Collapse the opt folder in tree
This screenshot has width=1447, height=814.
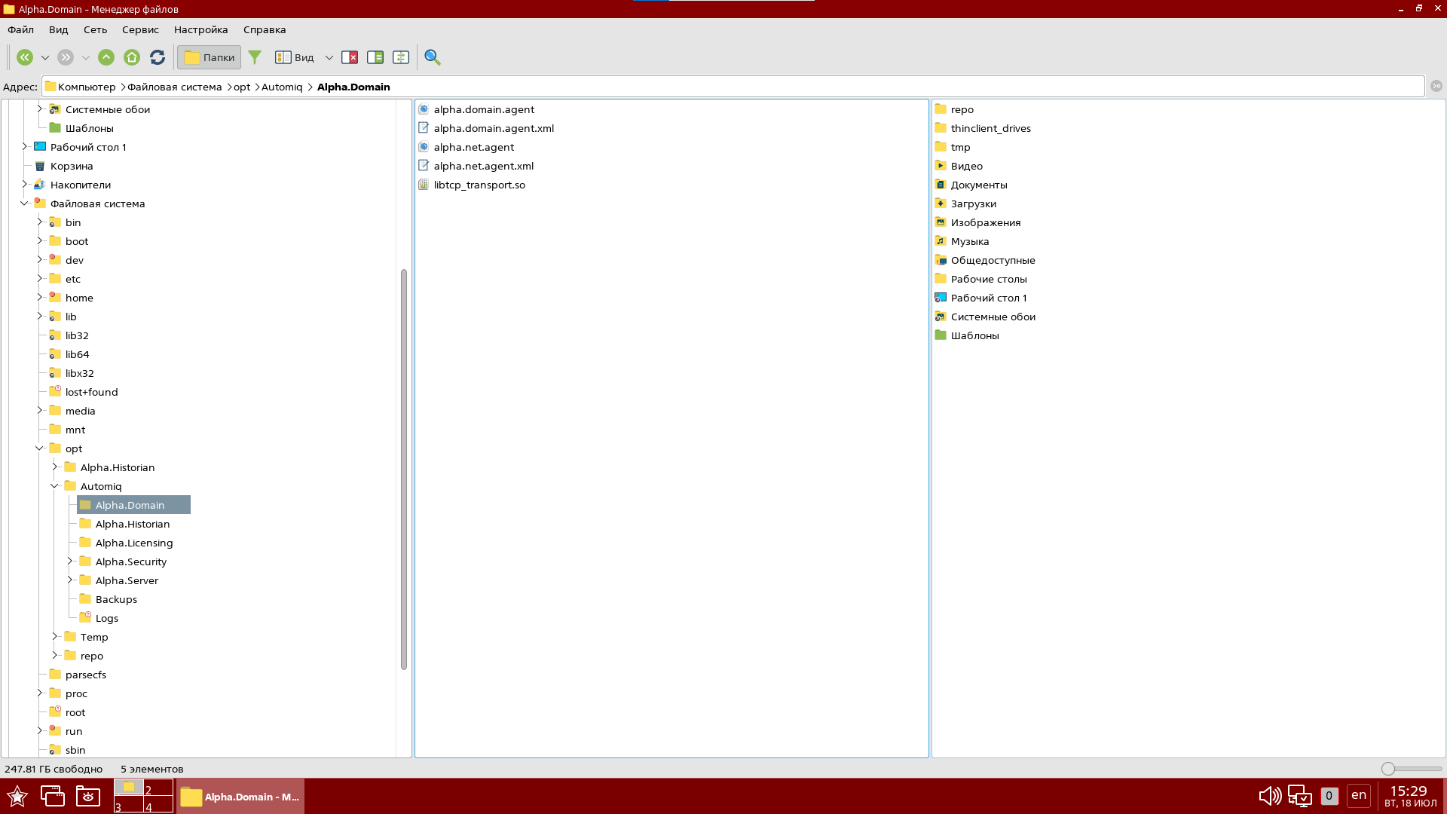[39, 448]
